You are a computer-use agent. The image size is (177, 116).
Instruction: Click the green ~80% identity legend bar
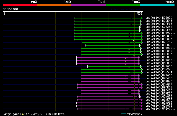[x=123, y=5]
